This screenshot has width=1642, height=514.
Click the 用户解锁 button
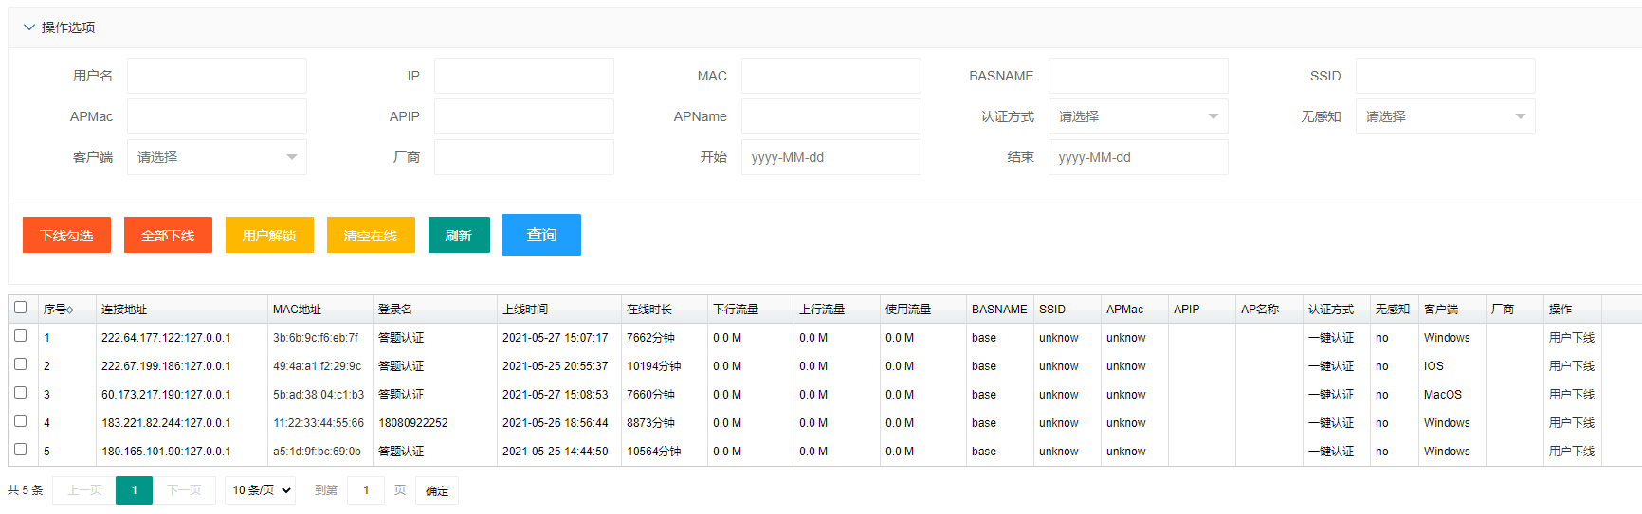(269, 235)
